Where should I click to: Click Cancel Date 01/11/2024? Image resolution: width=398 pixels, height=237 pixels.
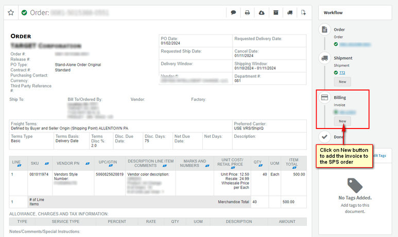[x=244, y=56]
